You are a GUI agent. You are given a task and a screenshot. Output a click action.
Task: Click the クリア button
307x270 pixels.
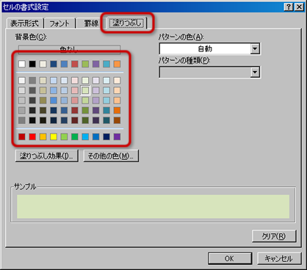coord(274,236)
